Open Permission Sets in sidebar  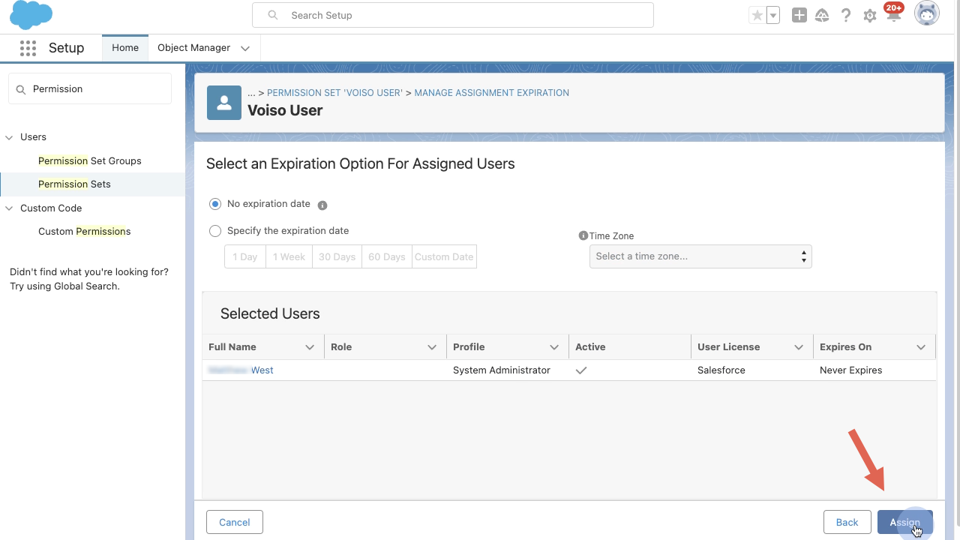(x=74, y=184)
